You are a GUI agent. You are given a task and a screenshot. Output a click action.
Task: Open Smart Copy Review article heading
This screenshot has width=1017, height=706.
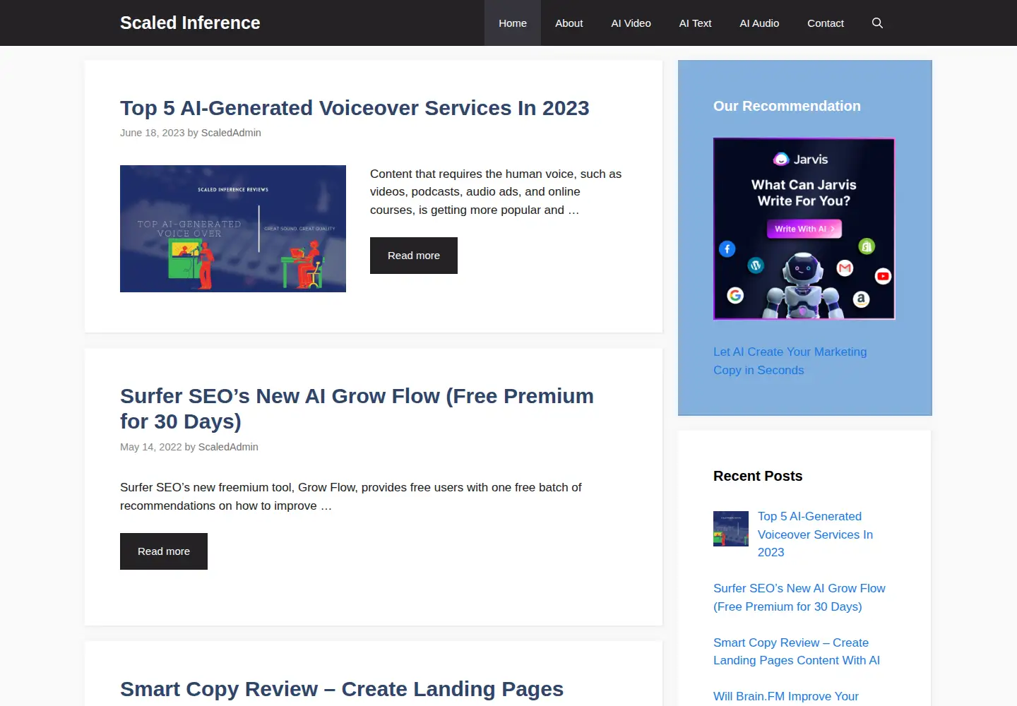coord(342,689)
